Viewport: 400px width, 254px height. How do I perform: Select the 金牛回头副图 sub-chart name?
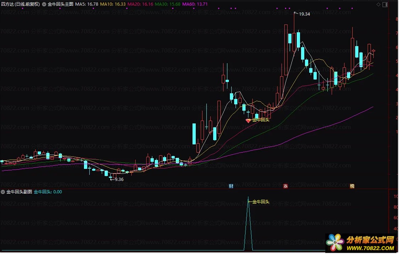pos(19,192)
